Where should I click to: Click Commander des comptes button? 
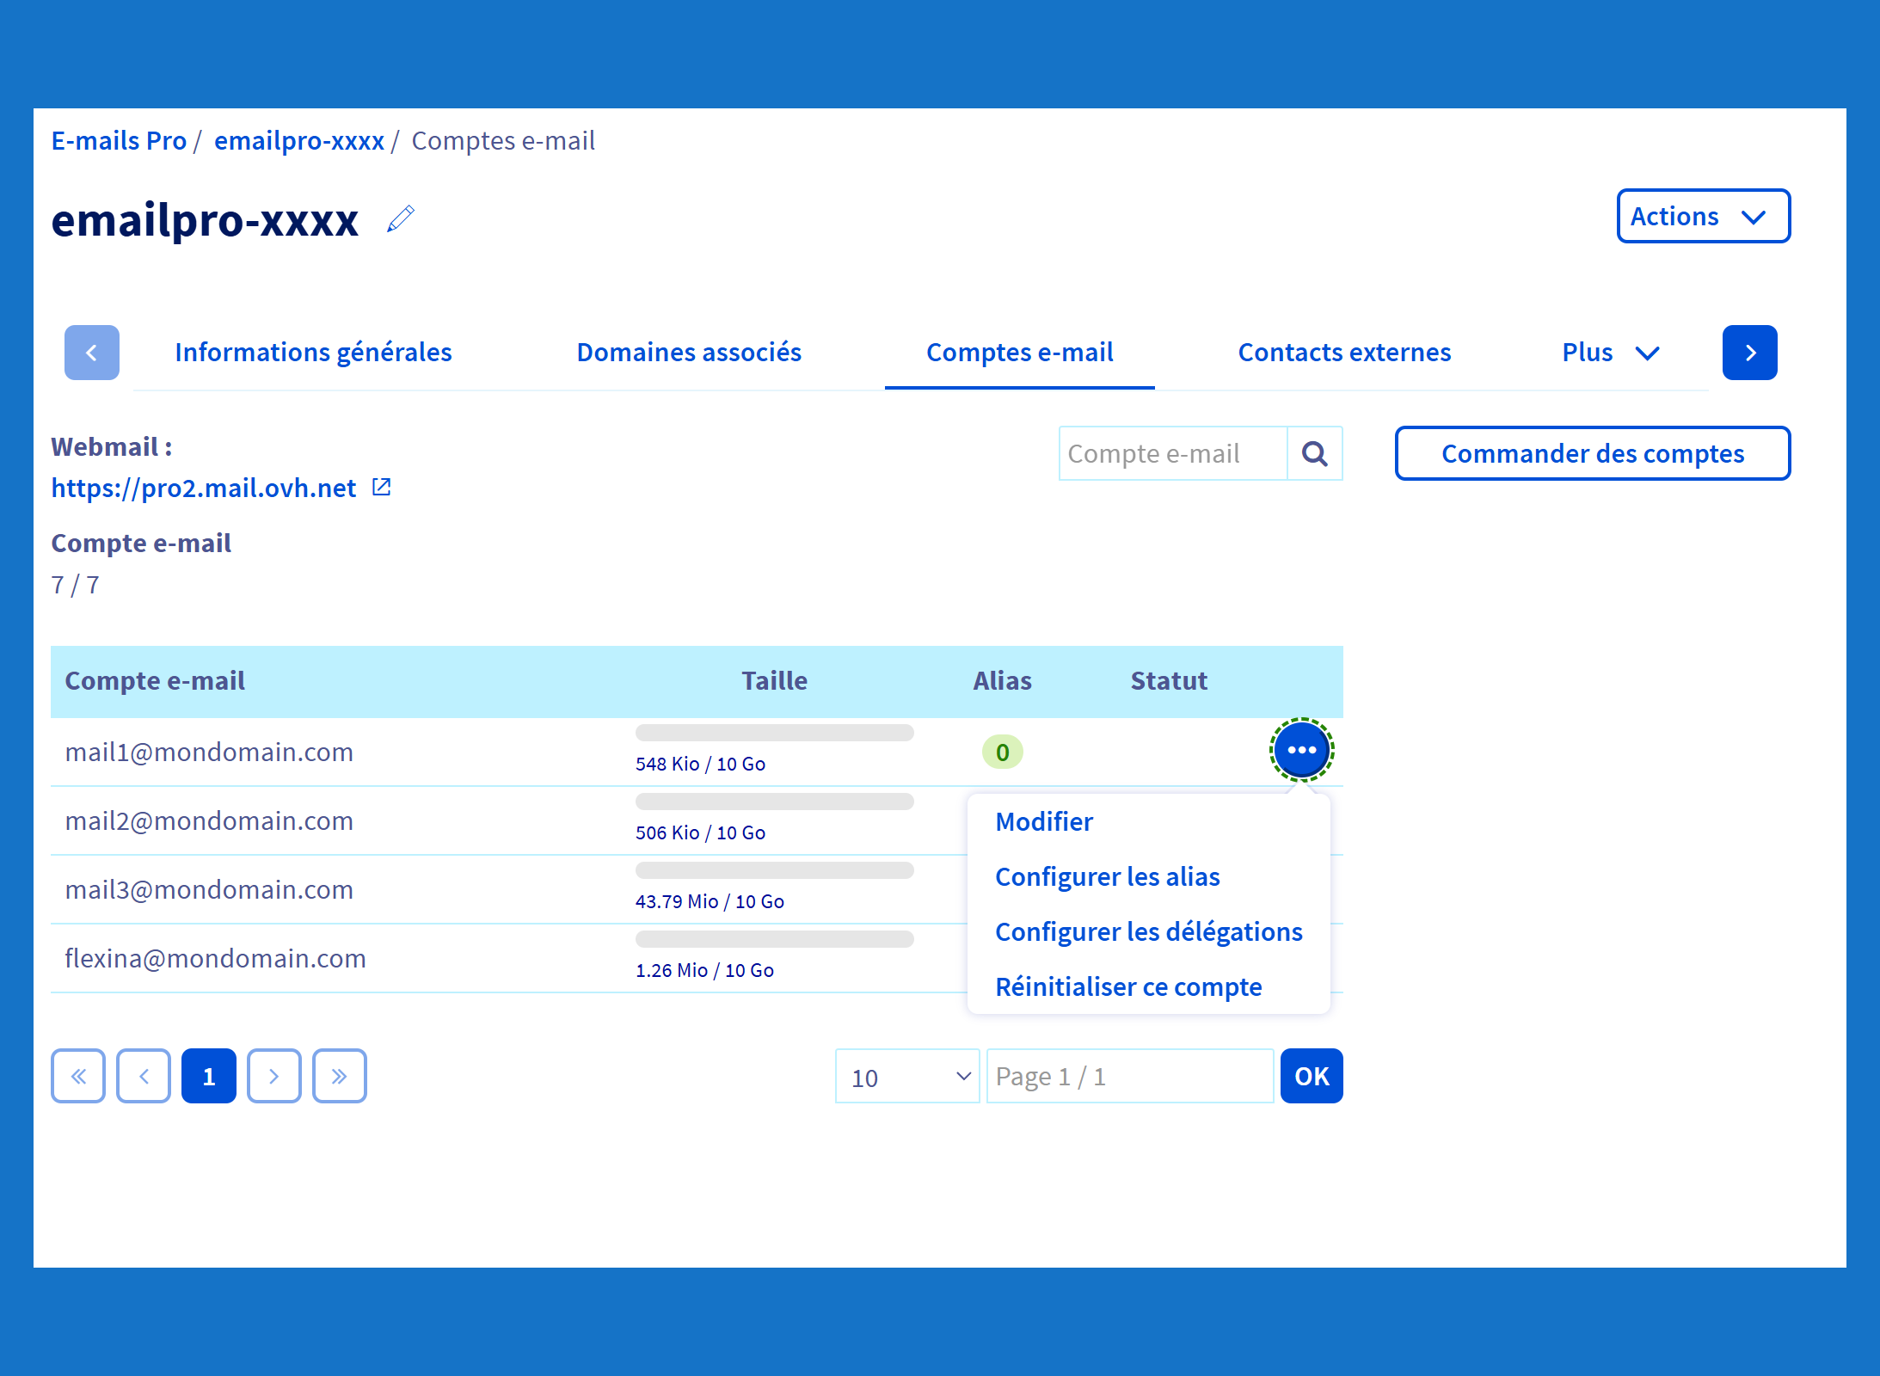pyautogui.click(x=1593, y=453)
